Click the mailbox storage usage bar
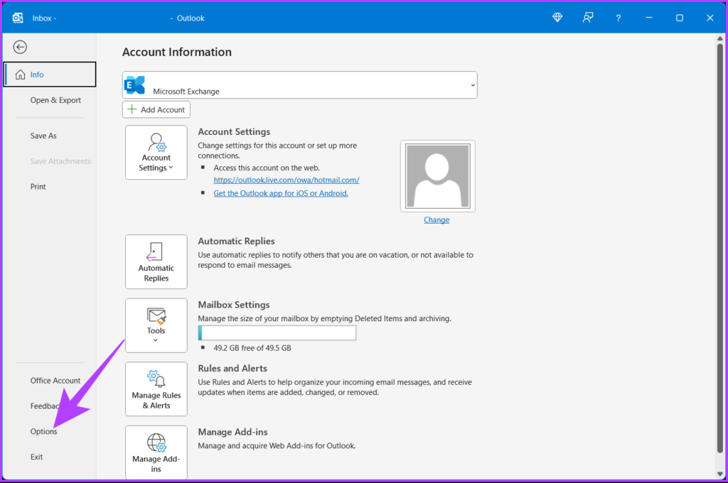 pyautogui.click(x=277, y=333)
